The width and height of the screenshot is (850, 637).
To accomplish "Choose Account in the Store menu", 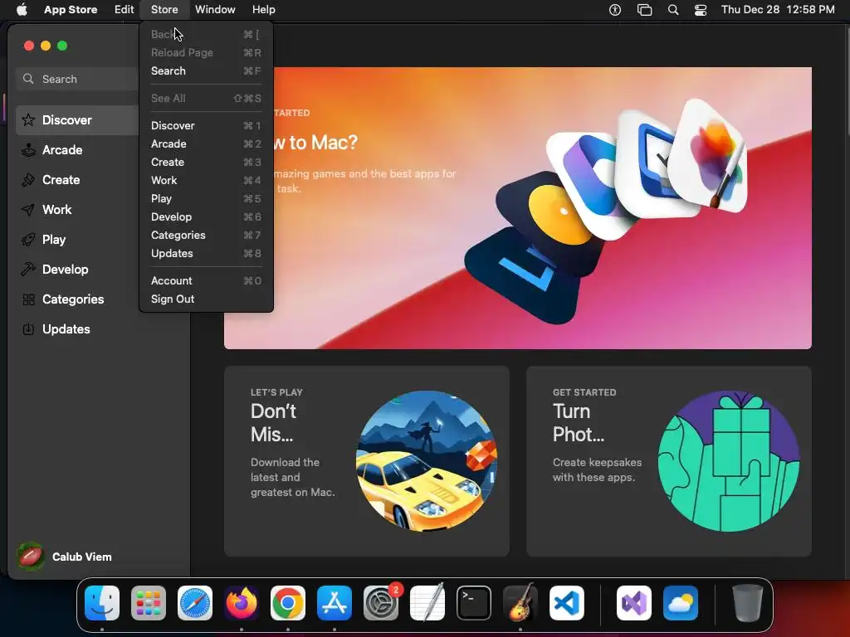I will point(206,280).
